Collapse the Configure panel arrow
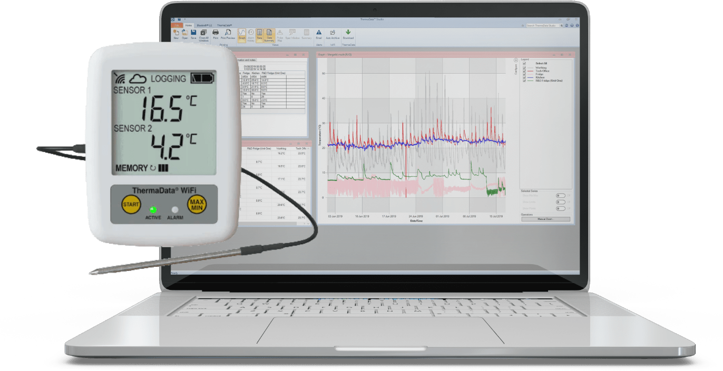Image resolution: width=723 pixels, height=371 pixels. (516, 60)
